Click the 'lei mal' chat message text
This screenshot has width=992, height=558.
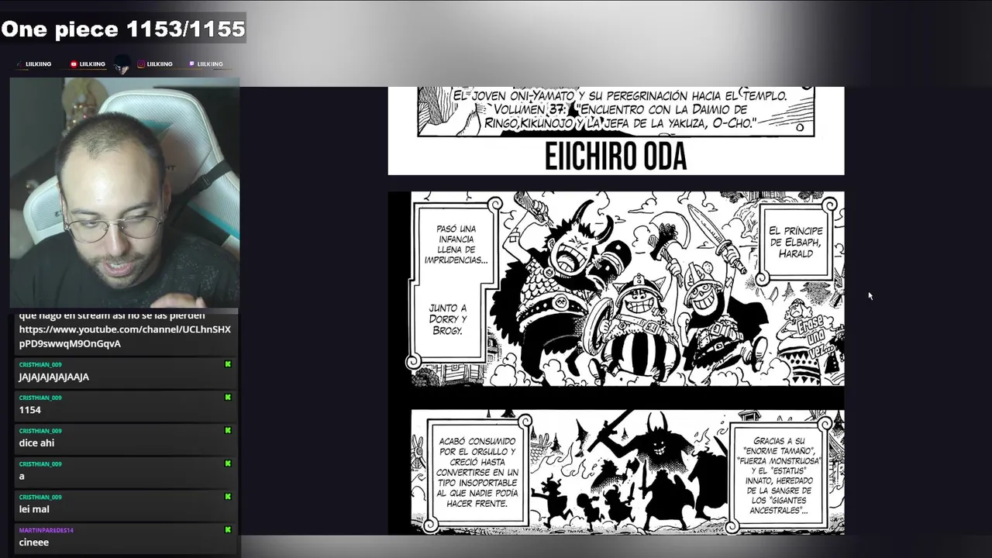pyautogui.click(x=36, y=509)
